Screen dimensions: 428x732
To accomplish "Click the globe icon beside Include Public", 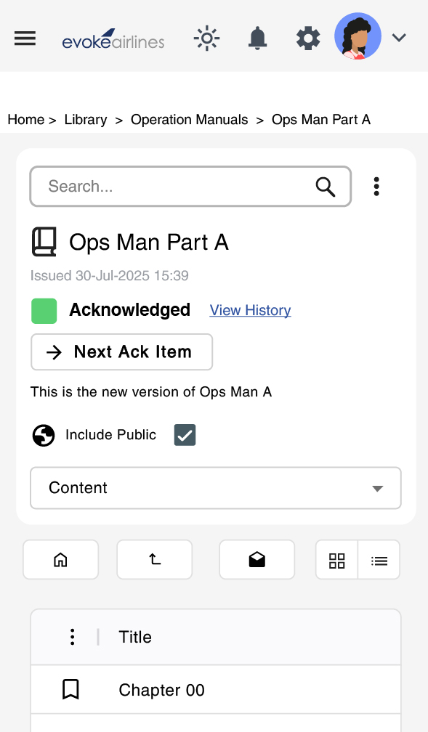I will coord(44,435).
